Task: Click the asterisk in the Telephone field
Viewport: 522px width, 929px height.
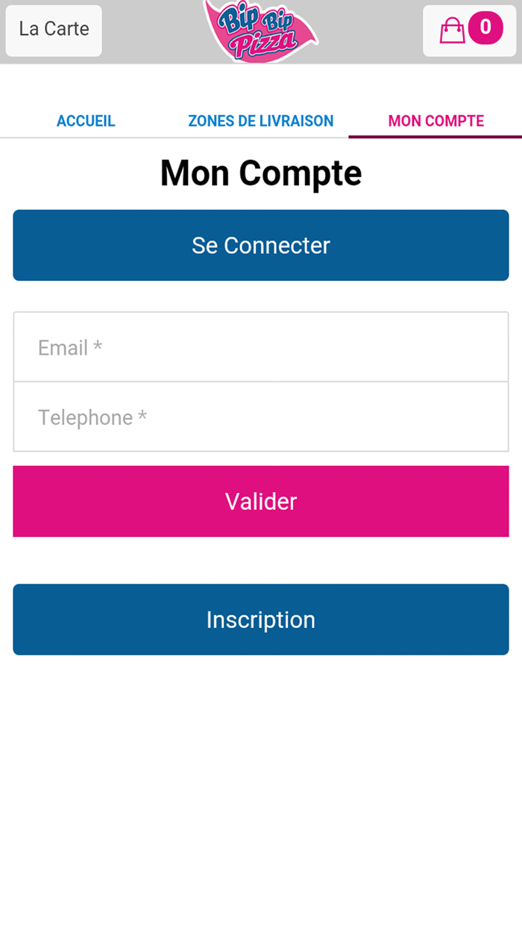Action: [142, 416]
